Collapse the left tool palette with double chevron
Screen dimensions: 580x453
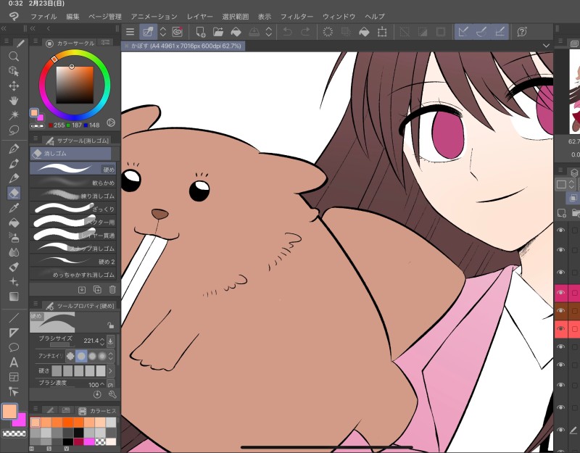coord(4,28)
